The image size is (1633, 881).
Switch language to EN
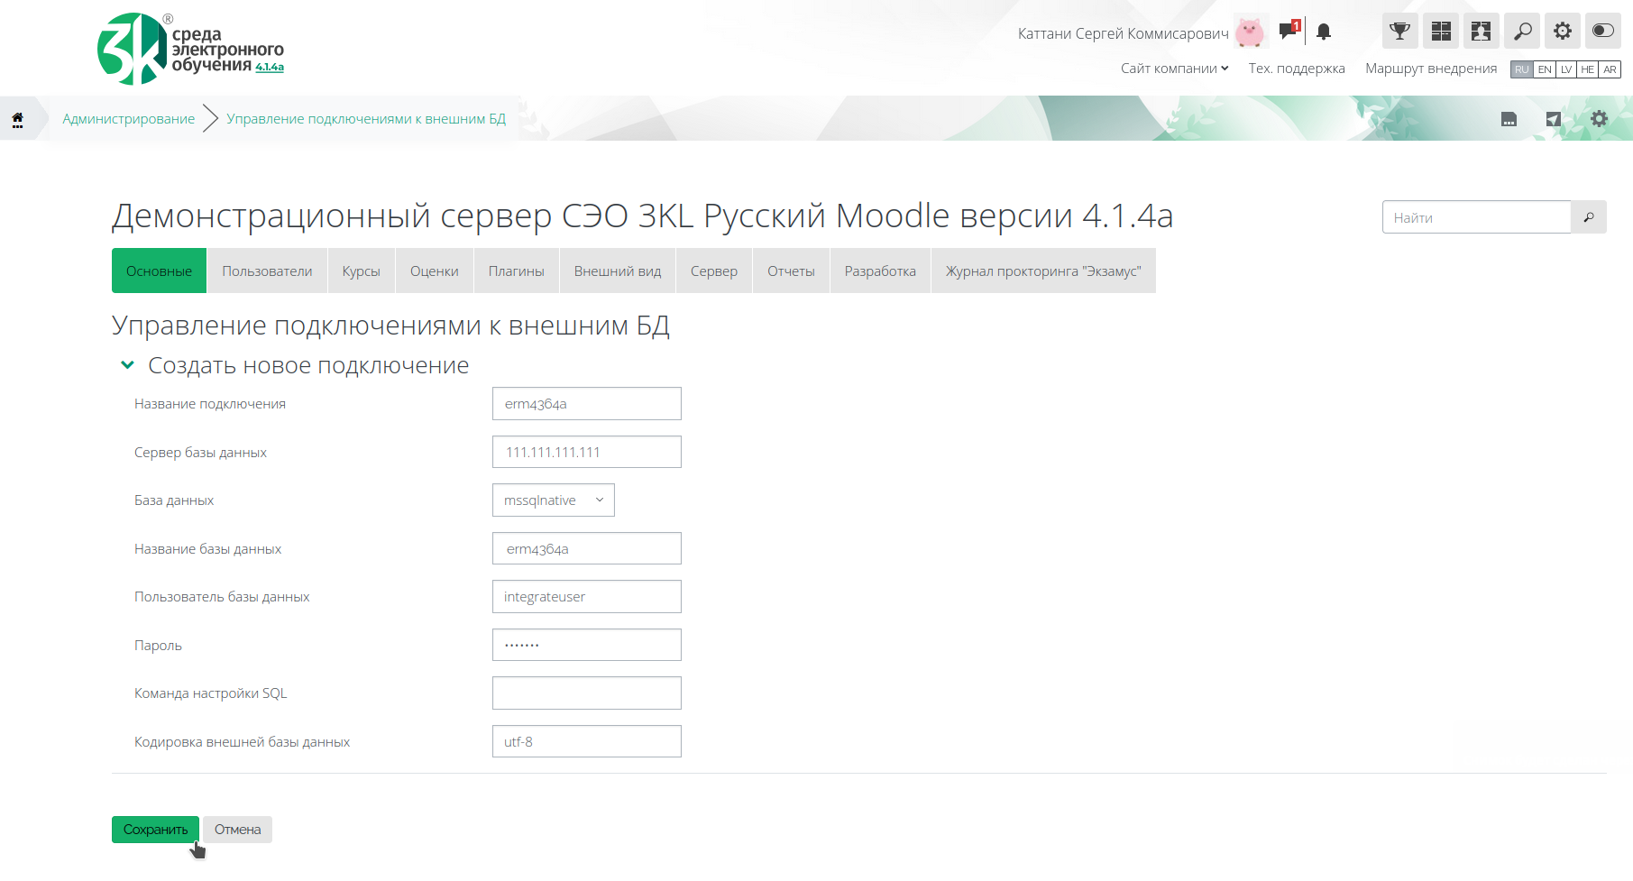pyautogui.click(x=1545, y=69)
